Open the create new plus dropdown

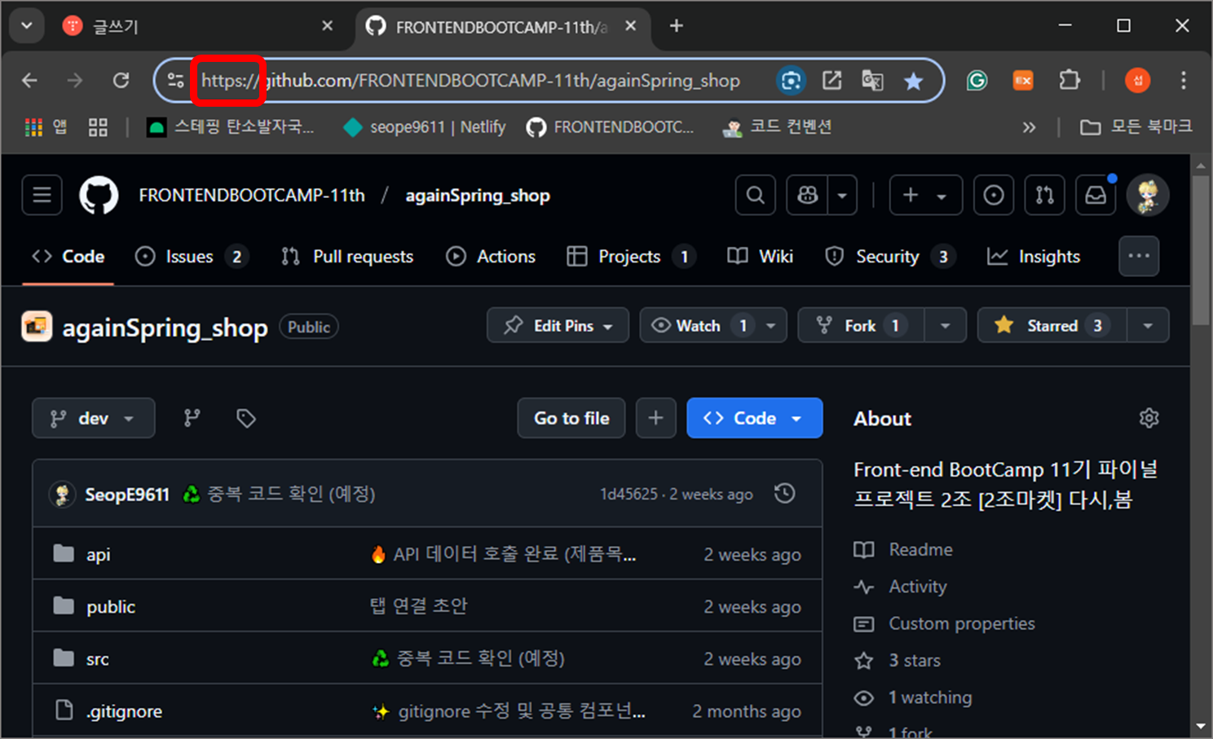tap(925, 196)
